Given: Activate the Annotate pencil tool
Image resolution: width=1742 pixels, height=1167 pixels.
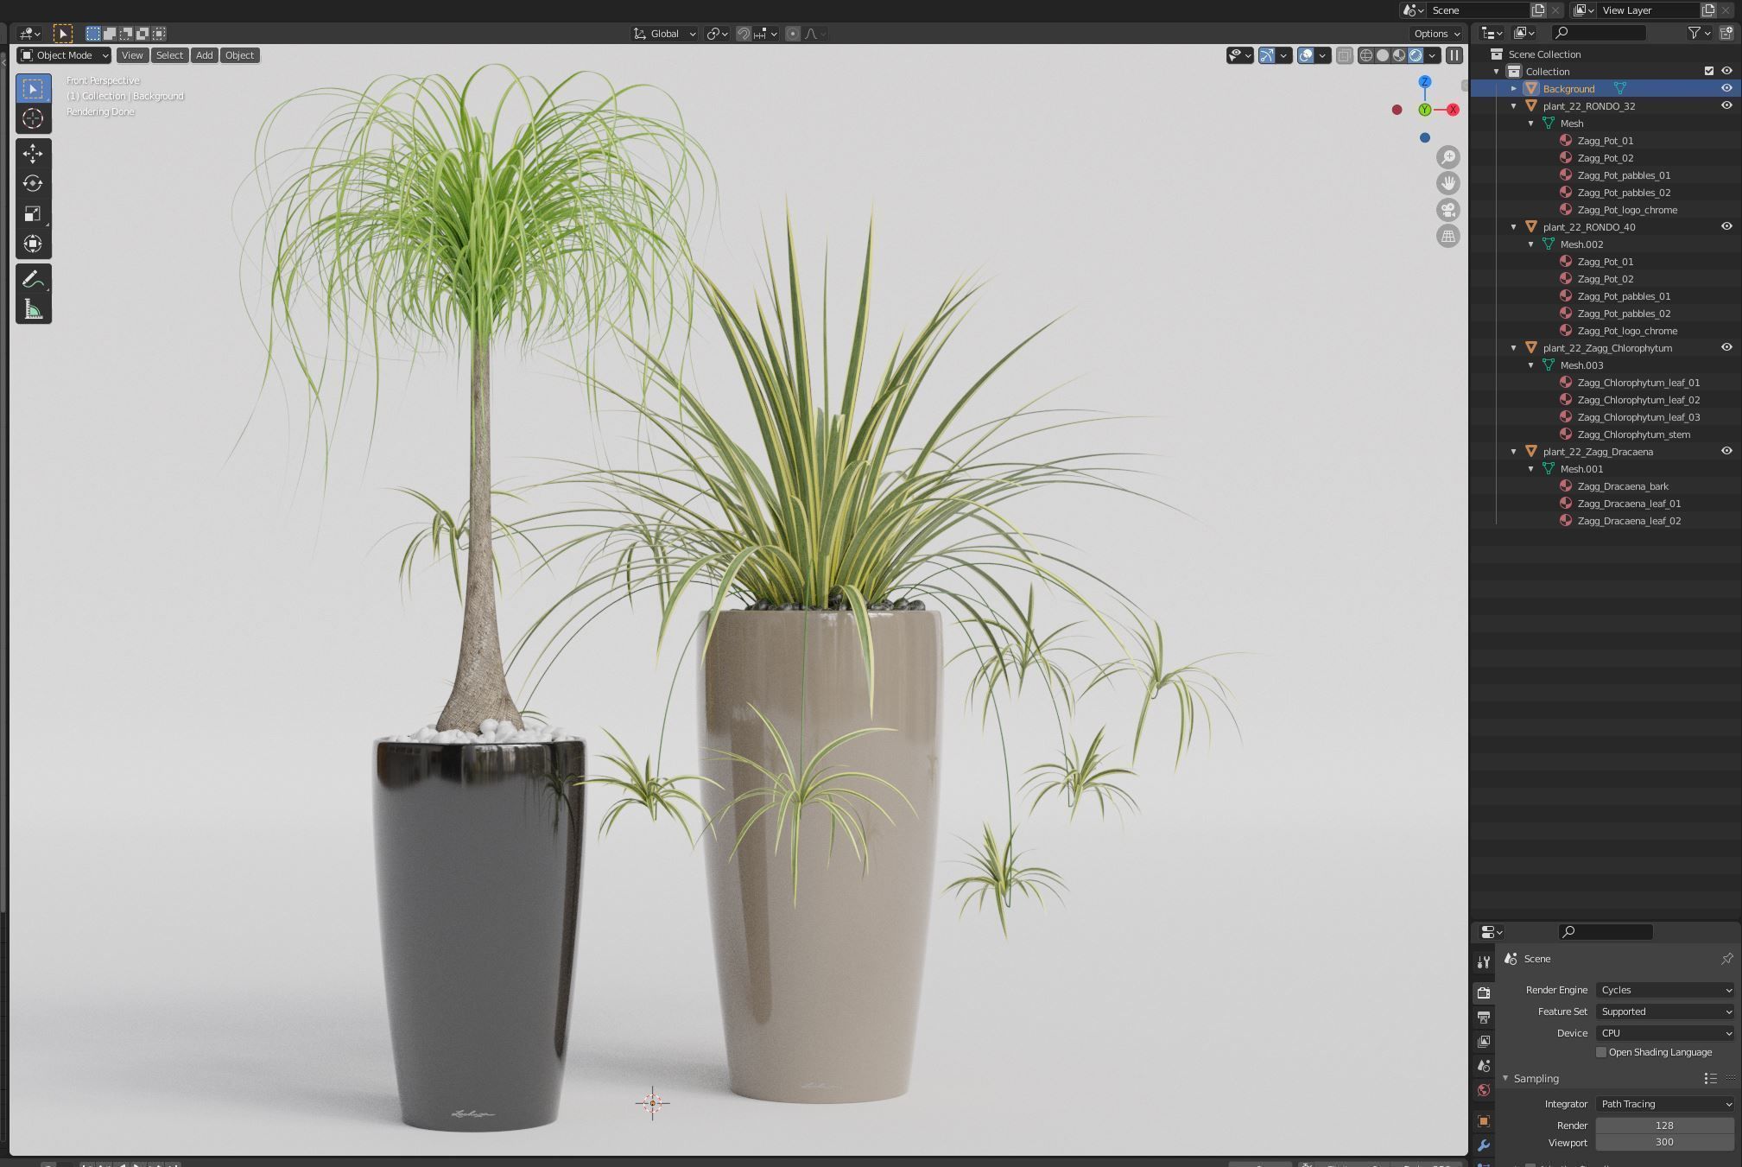Looking at the screenshot, I should 33,279.
